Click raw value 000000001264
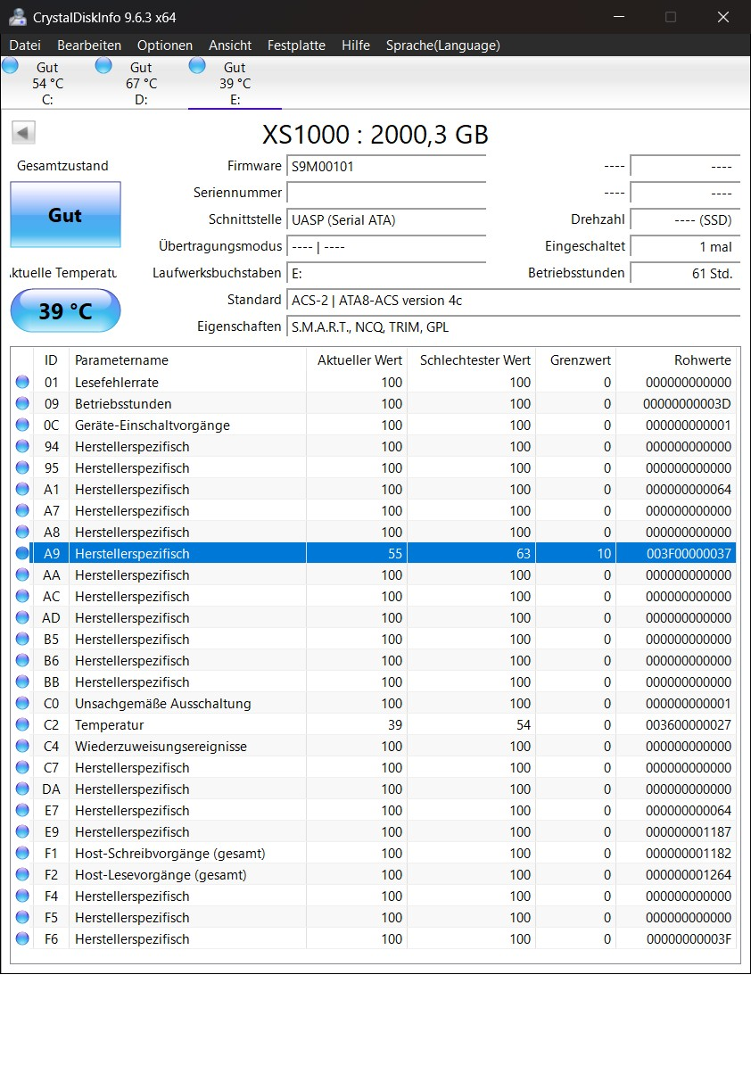The image size is (751, 1074). pyautogui.click(x=689, y=875)
